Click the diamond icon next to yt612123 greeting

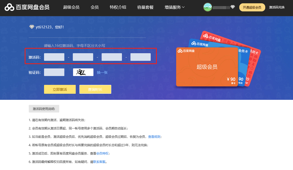(32, 27)
